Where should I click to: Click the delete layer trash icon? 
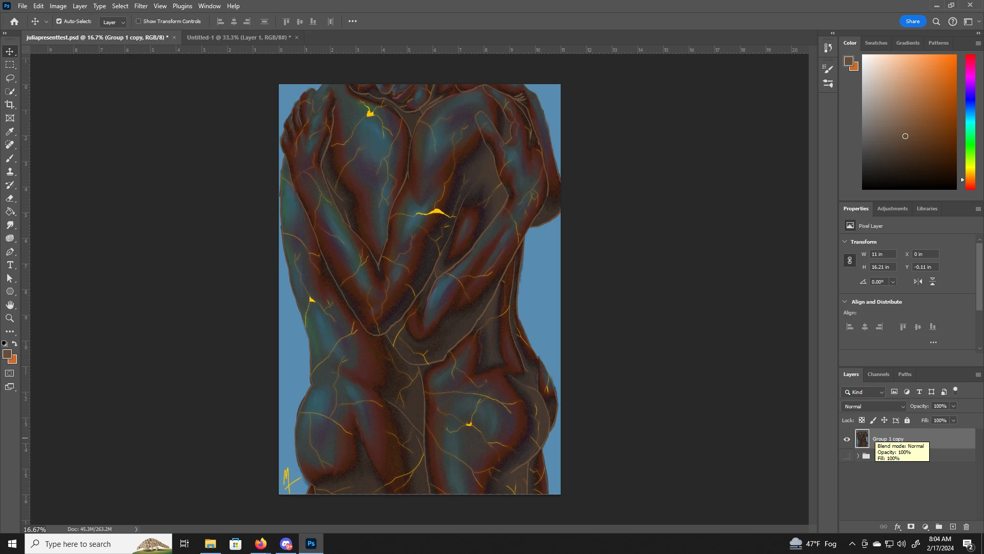coord(966,527)
